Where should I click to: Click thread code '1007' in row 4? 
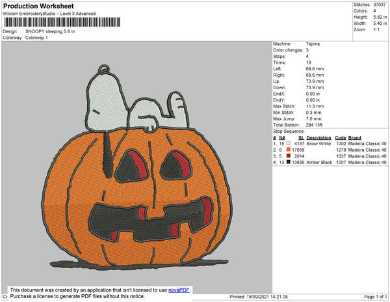[x=341, y=162]
